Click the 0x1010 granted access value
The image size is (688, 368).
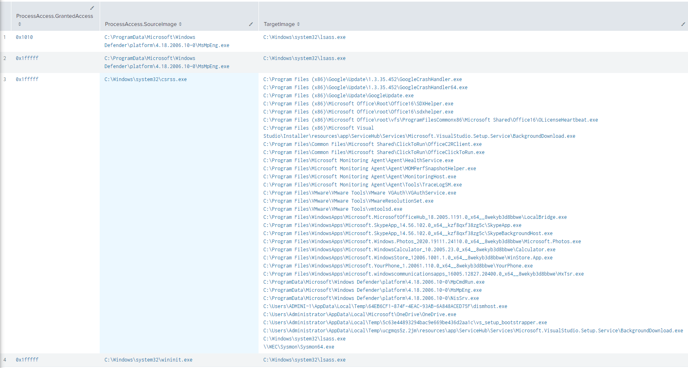click(x=24, y=37)
